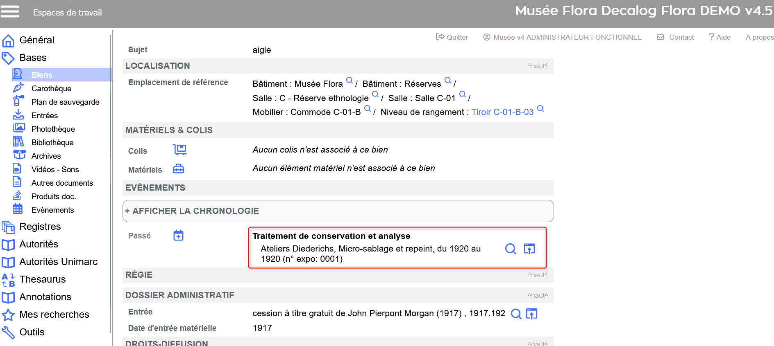Open Entrée cession record in new window

tap(531, 314)
